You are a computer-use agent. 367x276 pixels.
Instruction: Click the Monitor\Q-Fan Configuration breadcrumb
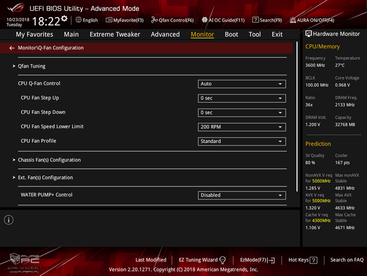click(x=51, y=48)
